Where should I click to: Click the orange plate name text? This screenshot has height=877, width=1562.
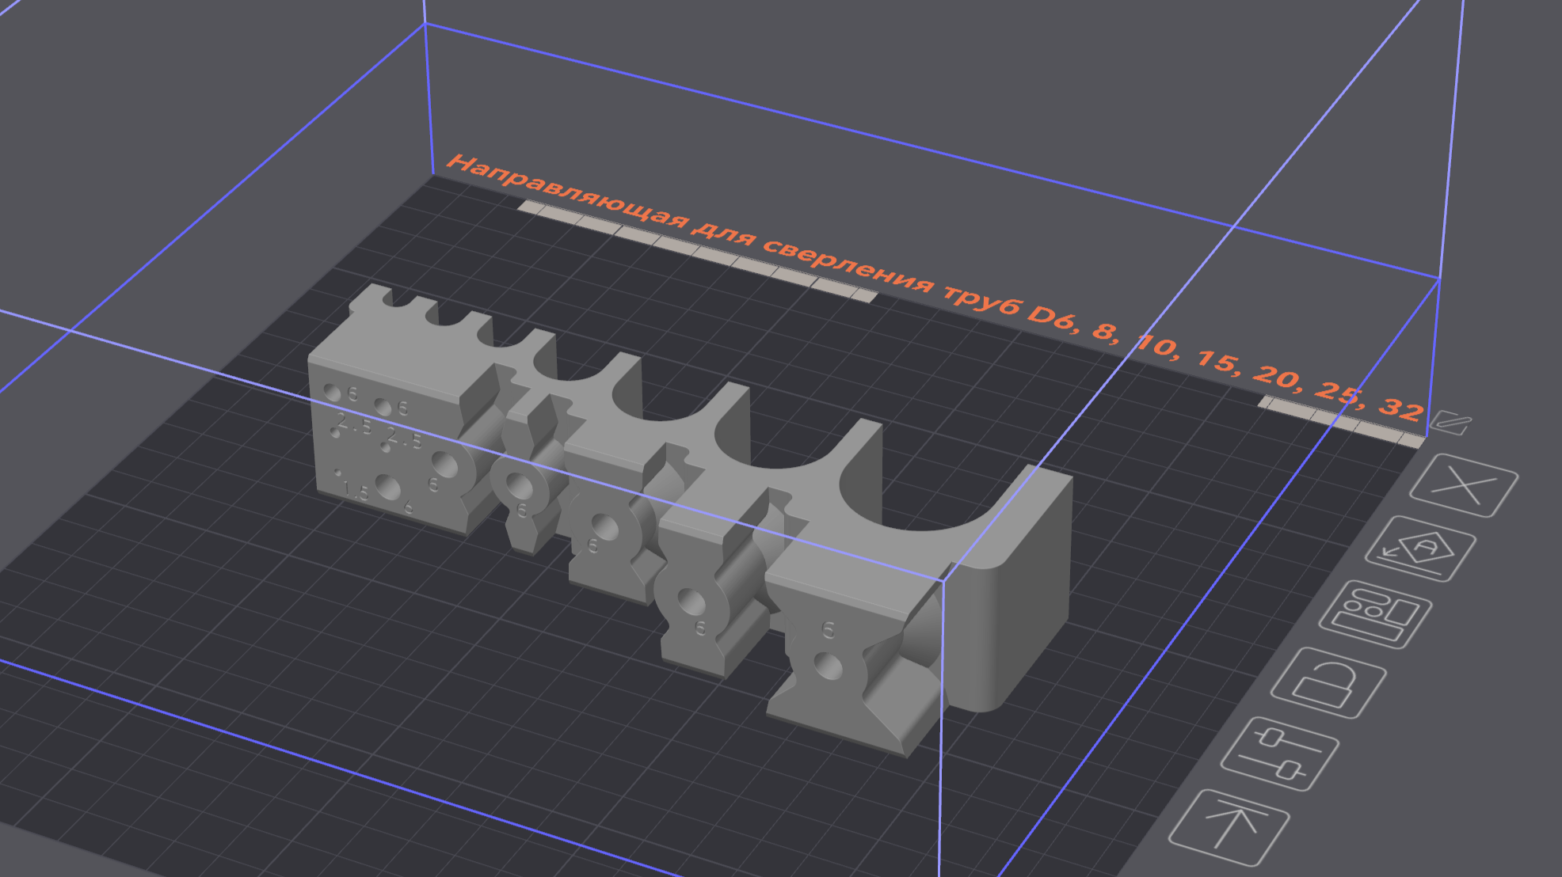pyautogui.click(x=935, y=287)
